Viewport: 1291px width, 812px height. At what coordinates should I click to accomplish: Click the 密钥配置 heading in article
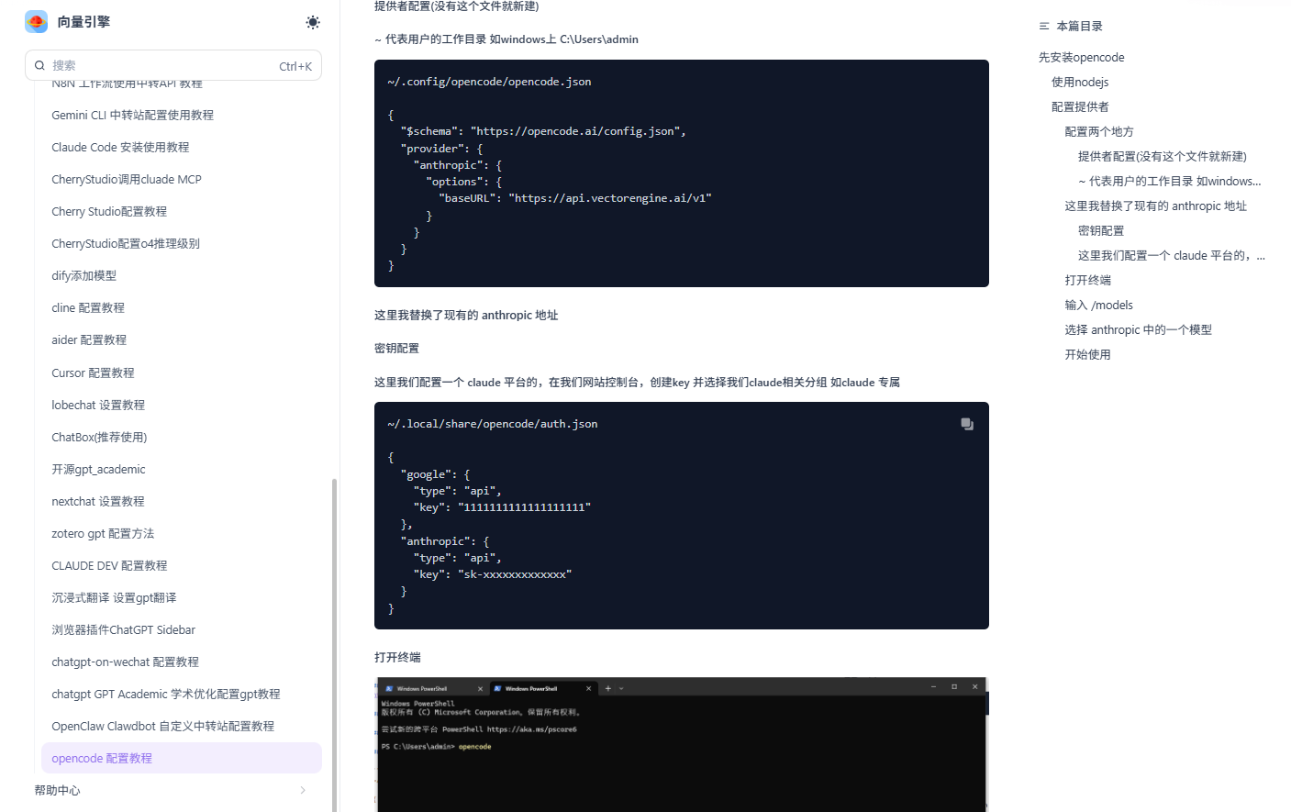[x=396, y=348]
